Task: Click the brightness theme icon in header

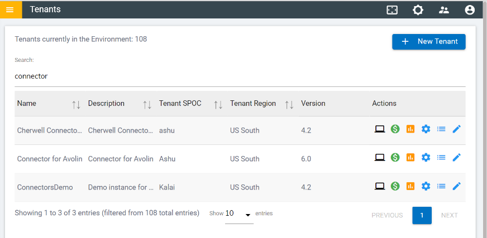Action: [418, 10]
